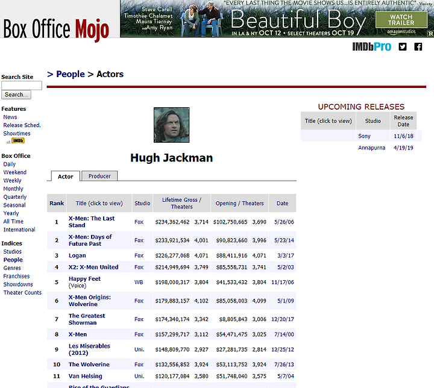Open Annapurna in Upcoming Releases
The image size is (434, 388).
coord(372,148)
